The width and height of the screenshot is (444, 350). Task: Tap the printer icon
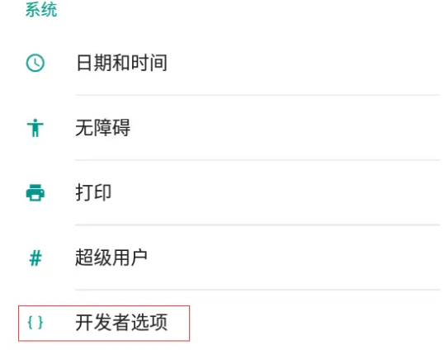(x=35, y=192)
